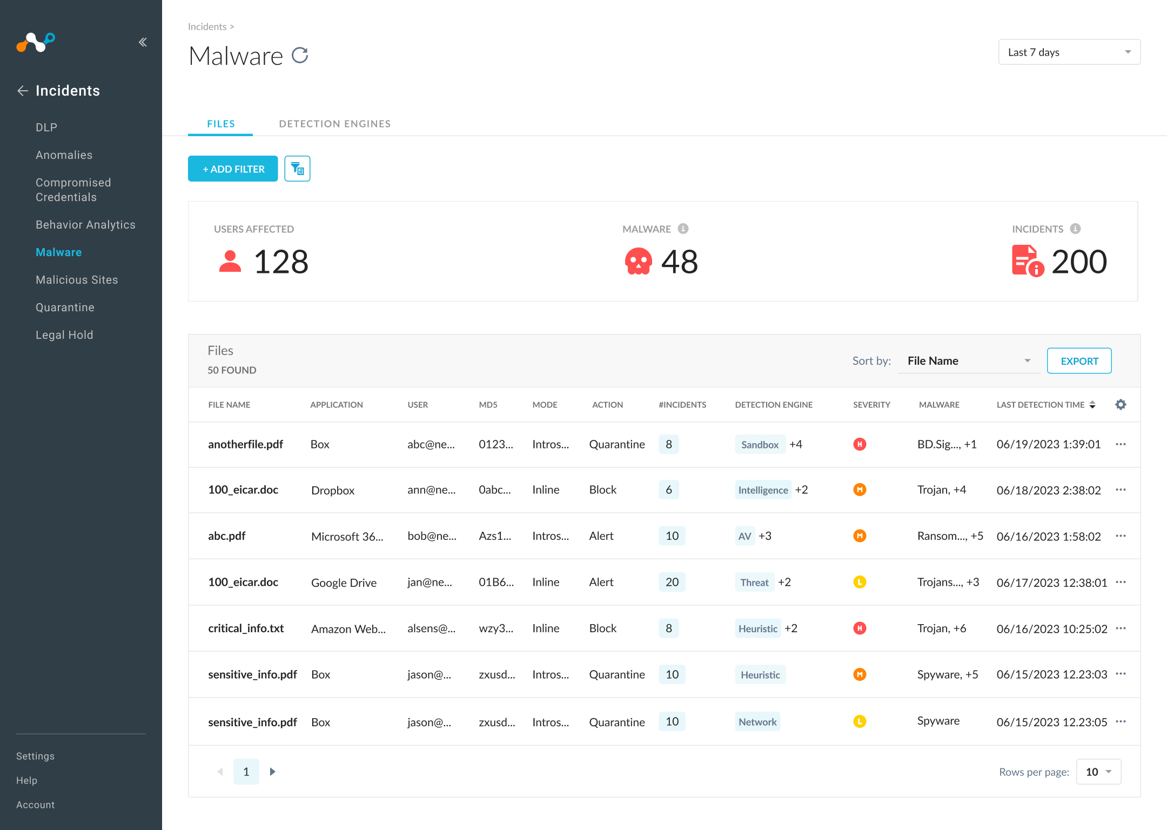This screenshot has width=1167, height=830.
Task: Open row actions for critical_info.txt
Action: 1121,628
